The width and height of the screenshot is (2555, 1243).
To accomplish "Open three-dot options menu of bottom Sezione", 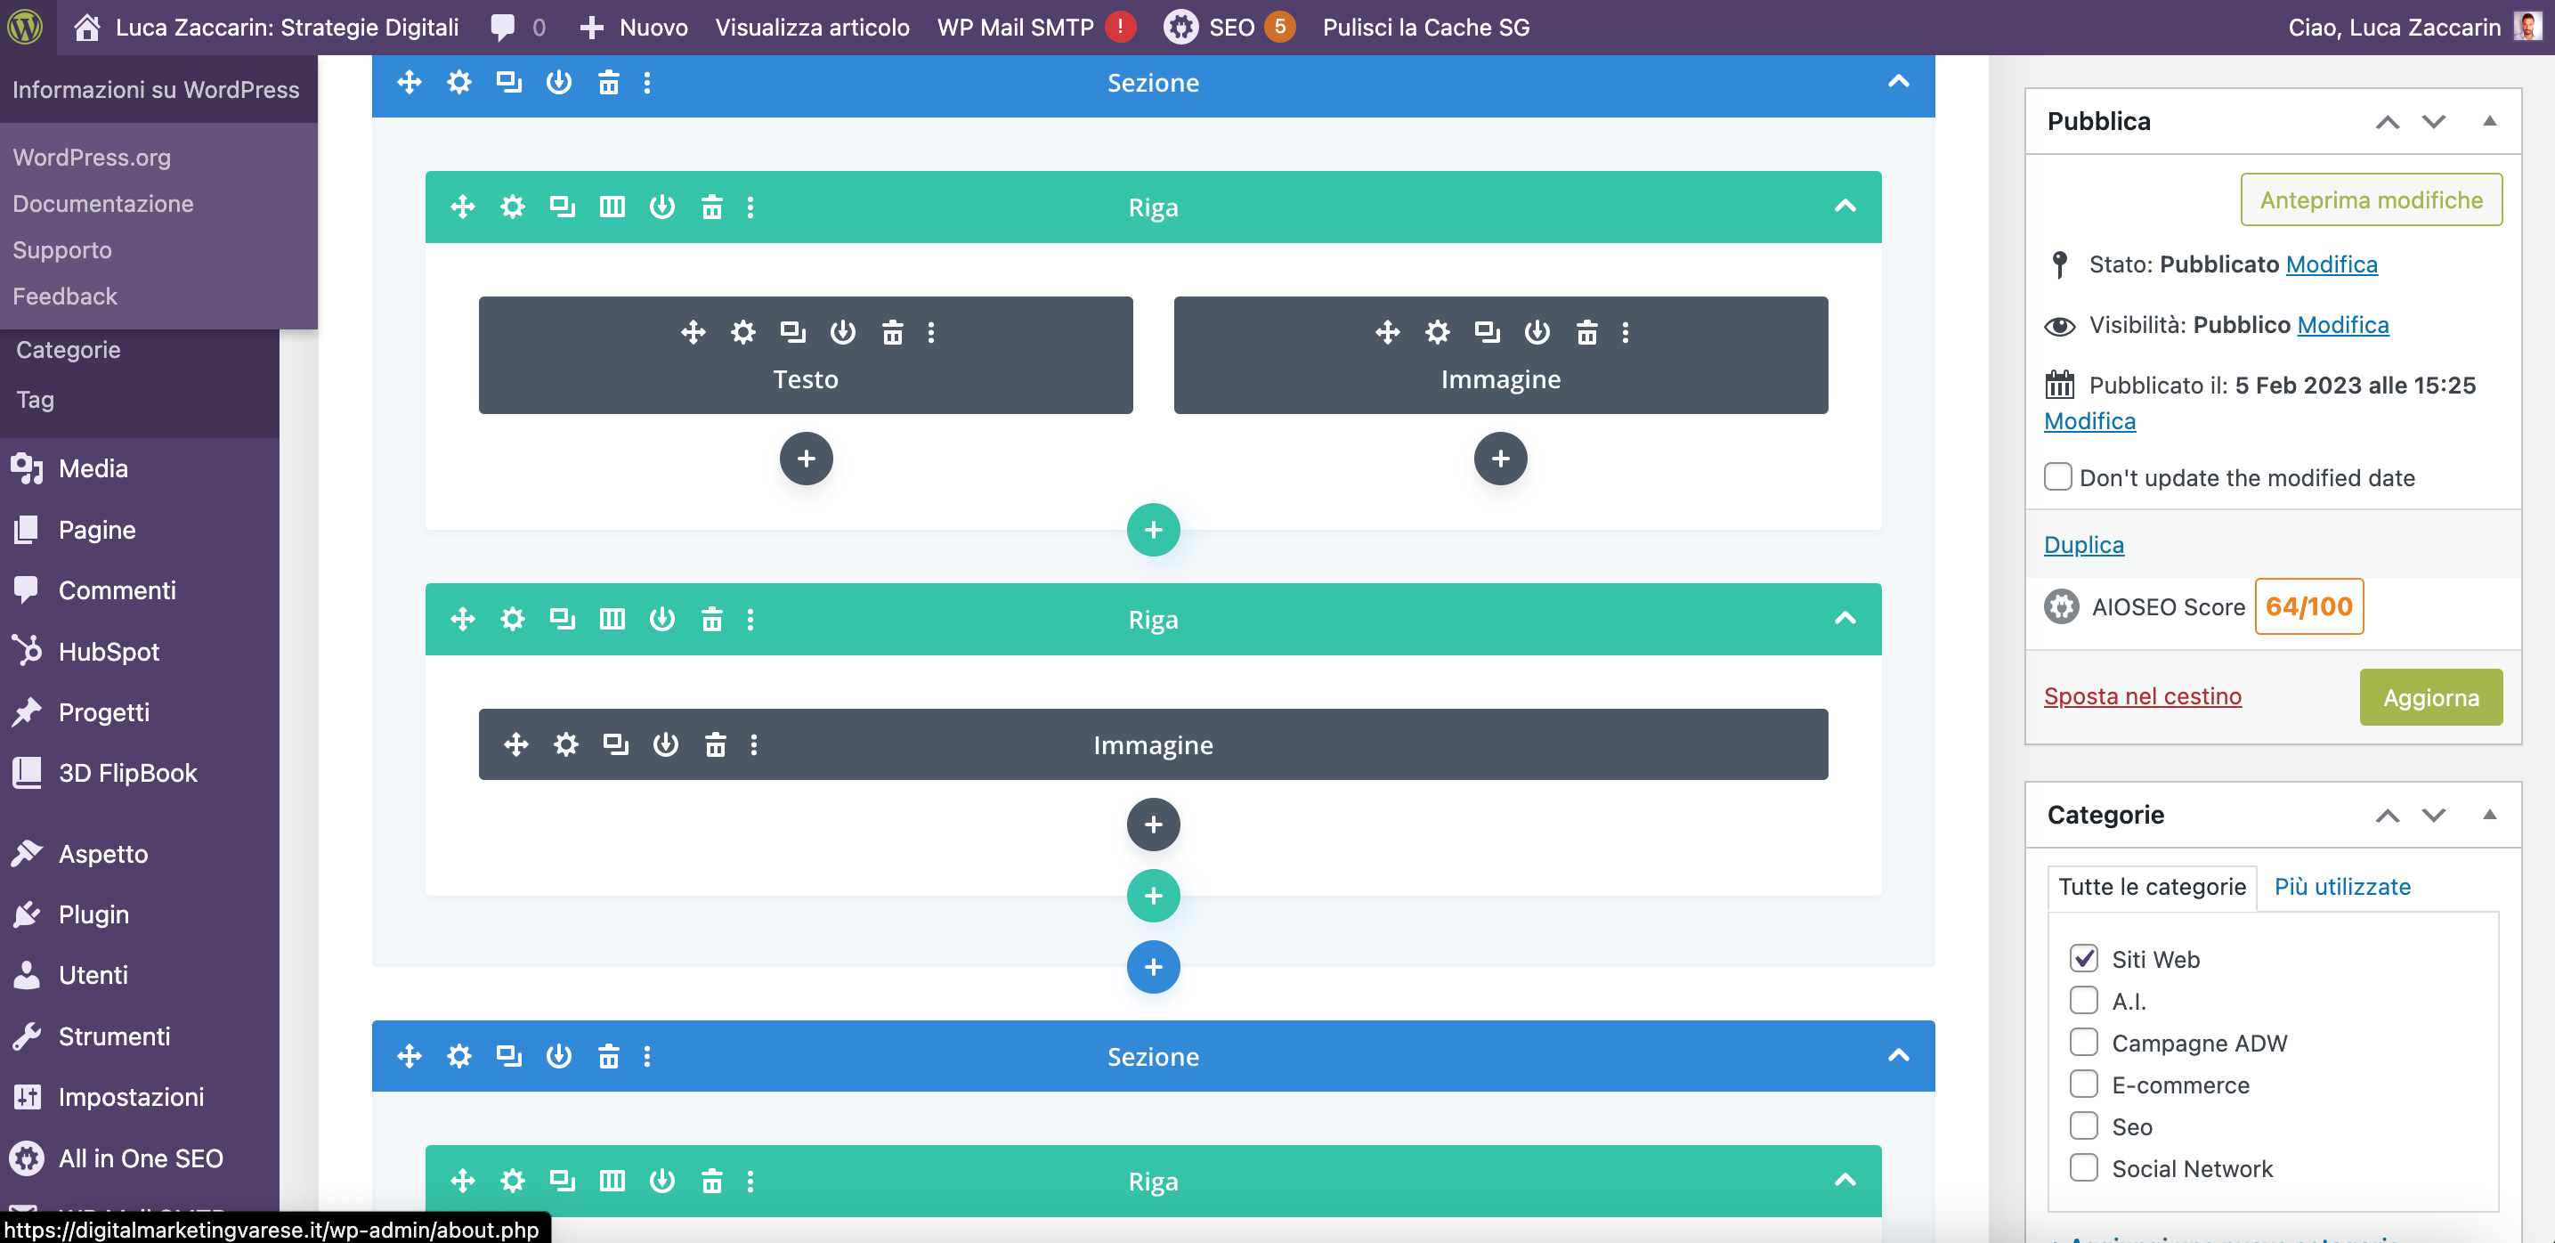I will coord(648,1055).
